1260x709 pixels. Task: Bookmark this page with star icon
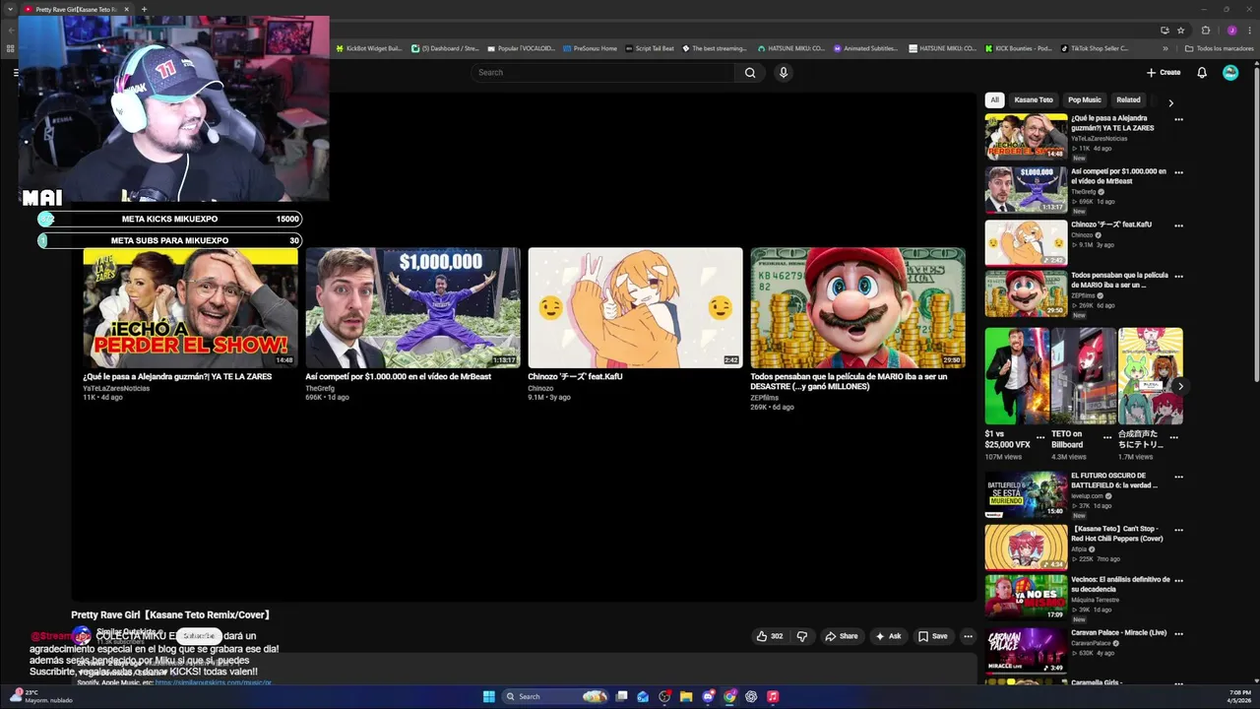1181,31
